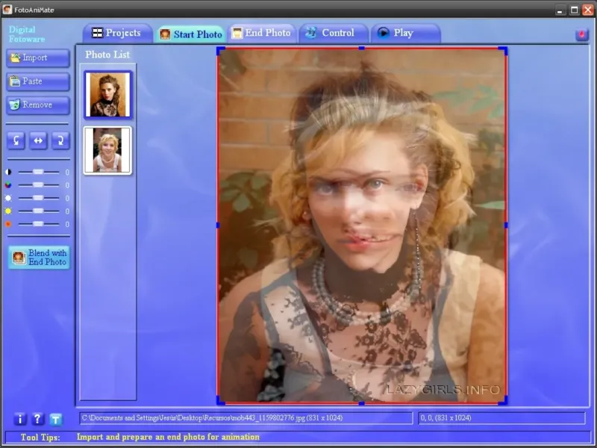Click the Paste button

tap(38, 81)
